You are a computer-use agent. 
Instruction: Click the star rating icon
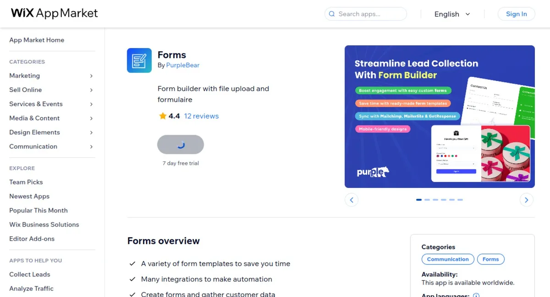pyautogui.click(x=163, y=116)
